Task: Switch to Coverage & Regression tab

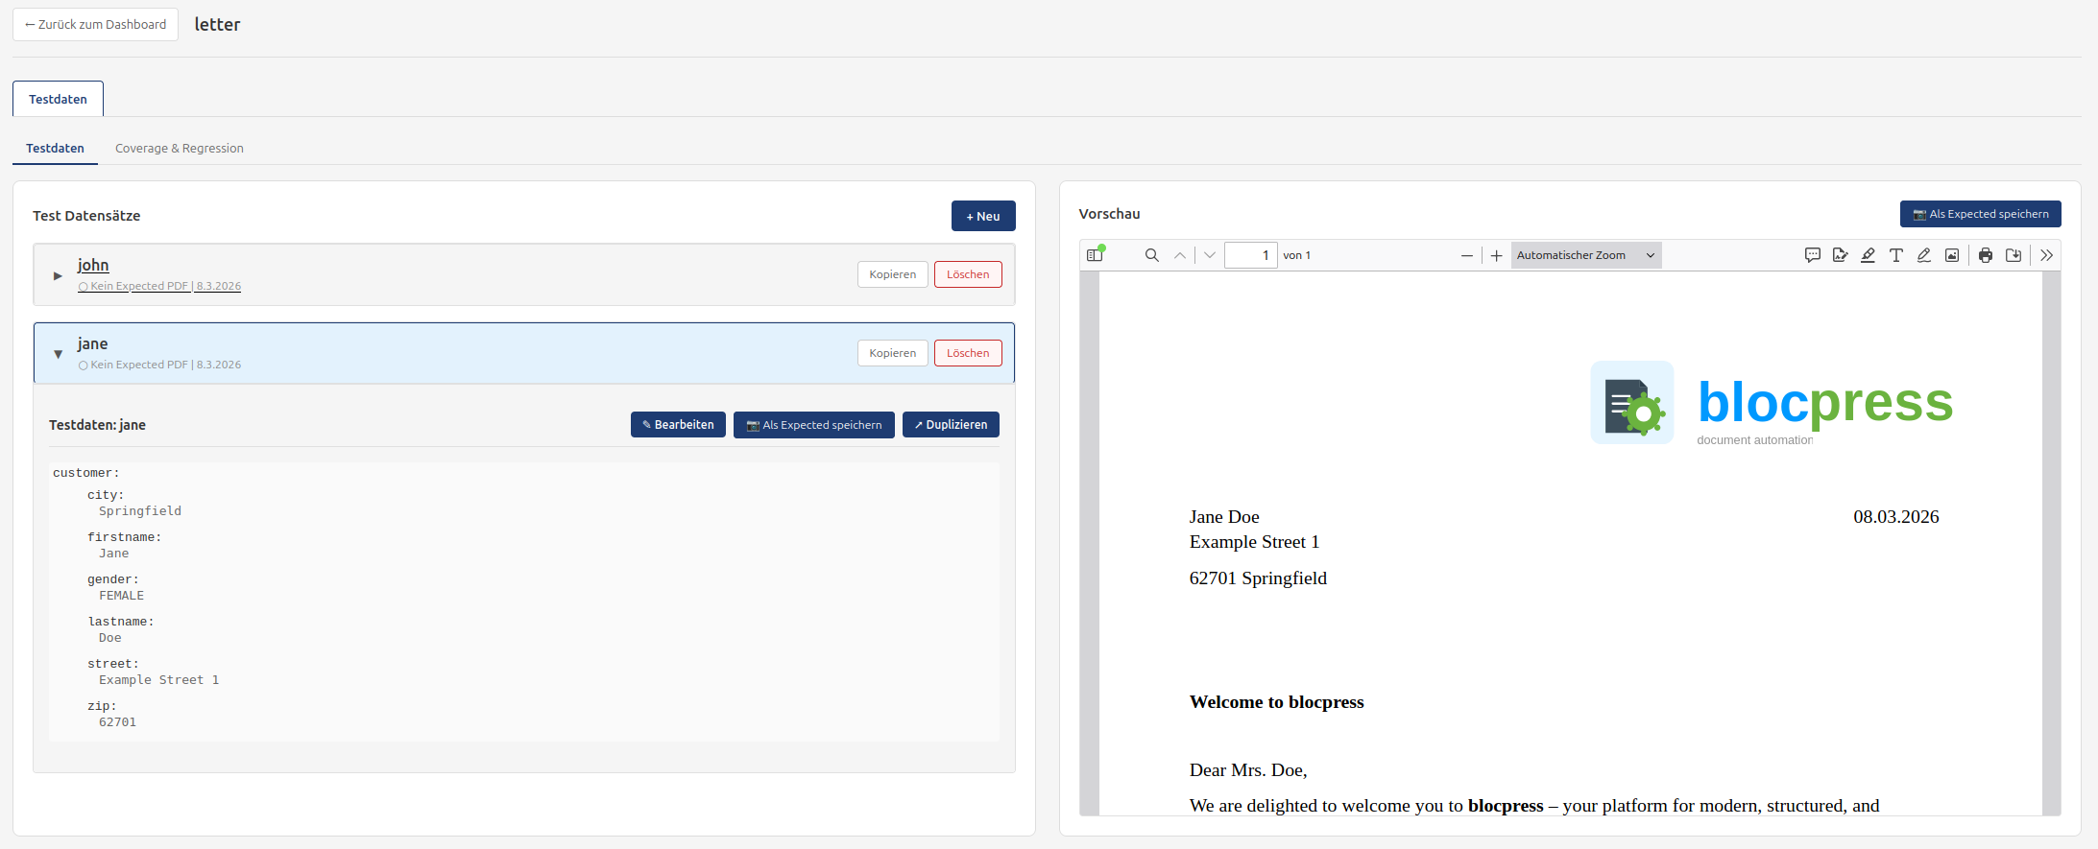Action: (x=180, y=148)
